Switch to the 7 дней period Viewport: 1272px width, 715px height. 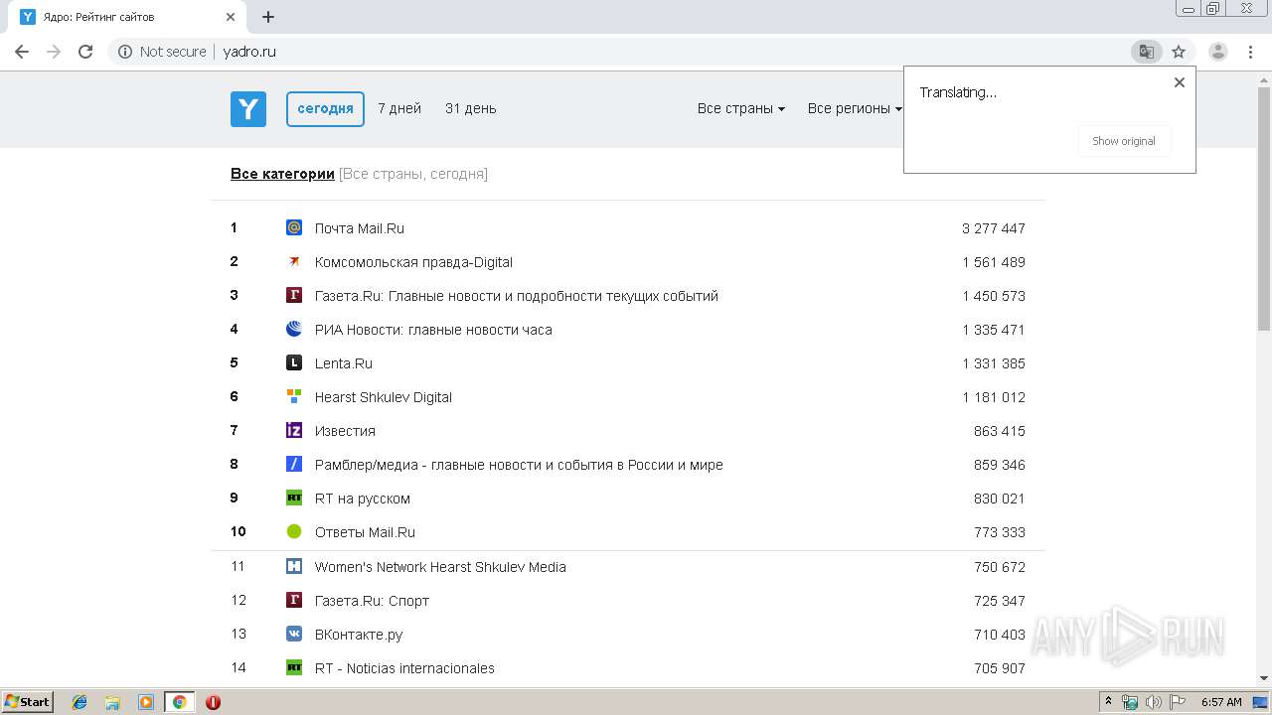click(399, 108)
